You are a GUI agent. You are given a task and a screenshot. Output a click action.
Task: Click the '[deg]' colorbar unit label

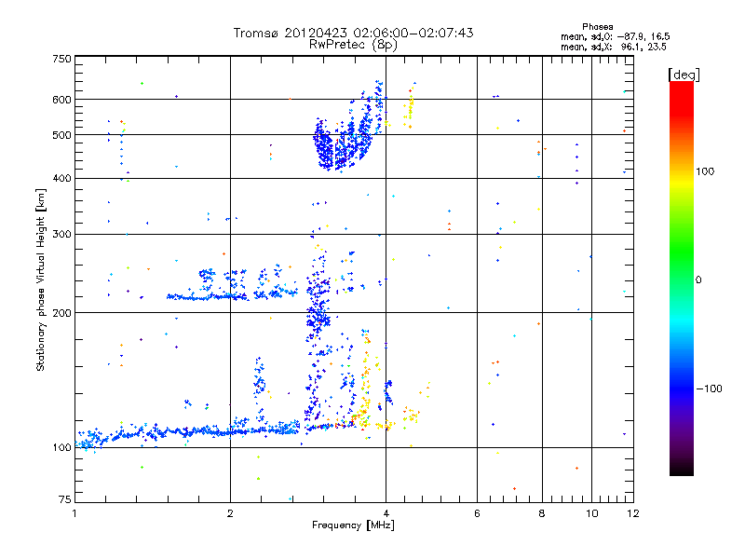684,75
